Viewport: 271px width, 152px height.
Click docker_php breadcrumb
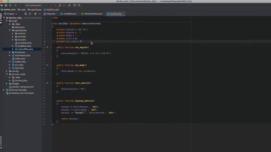(8, 10)
